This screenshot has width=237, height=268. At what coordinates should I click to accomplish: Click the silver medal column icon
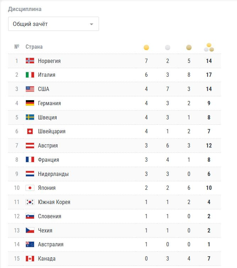pyautogui.click(x=167, y=47)
